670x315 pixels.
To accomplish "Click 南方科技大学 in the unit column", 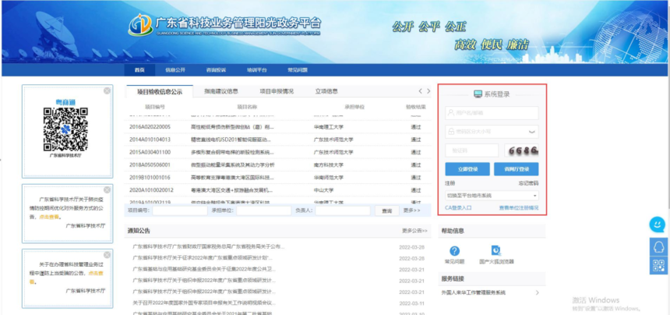I will tap(328, 165).
